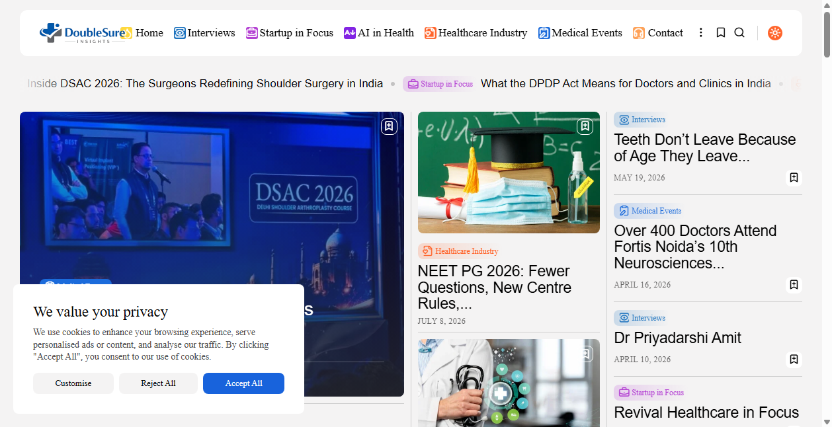Click Accept All cookies
The height and width of the screenshot is (427, 832).
click(x=243, y=383)
